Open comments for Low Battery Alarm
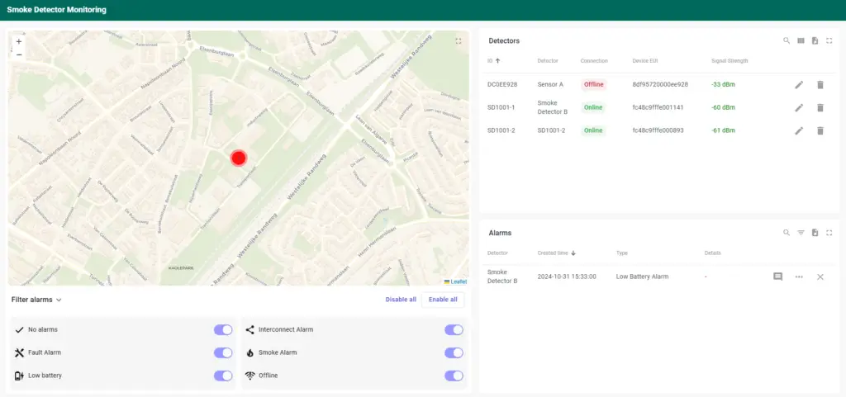This screenshot has width=846, height=397. (x=777, y=276)
